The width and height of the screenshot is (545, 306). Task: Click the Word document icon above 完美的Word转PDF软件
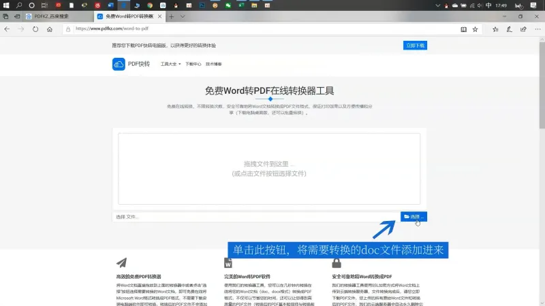(228, 262)
